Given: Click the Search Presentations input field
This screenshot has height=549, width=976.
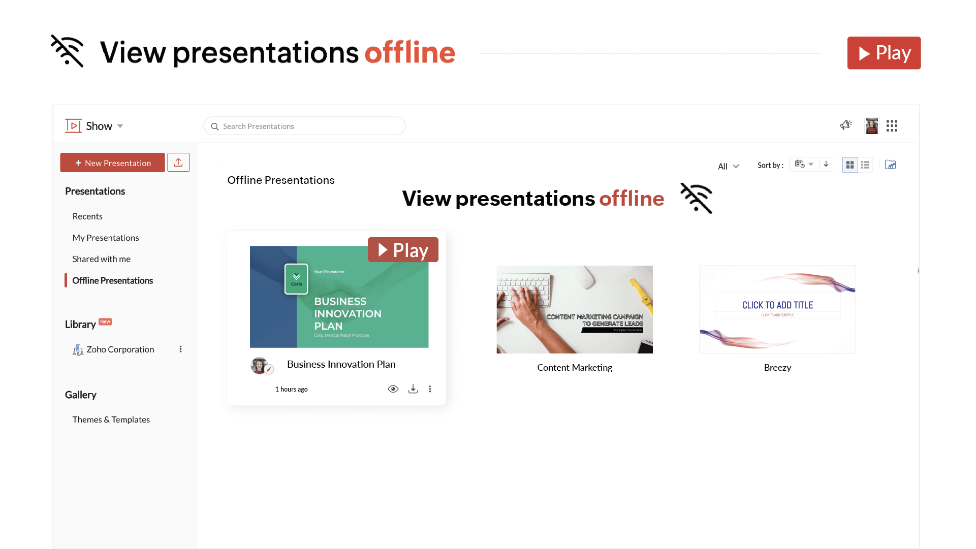Looking at the screenshot, I should point(304,126).
